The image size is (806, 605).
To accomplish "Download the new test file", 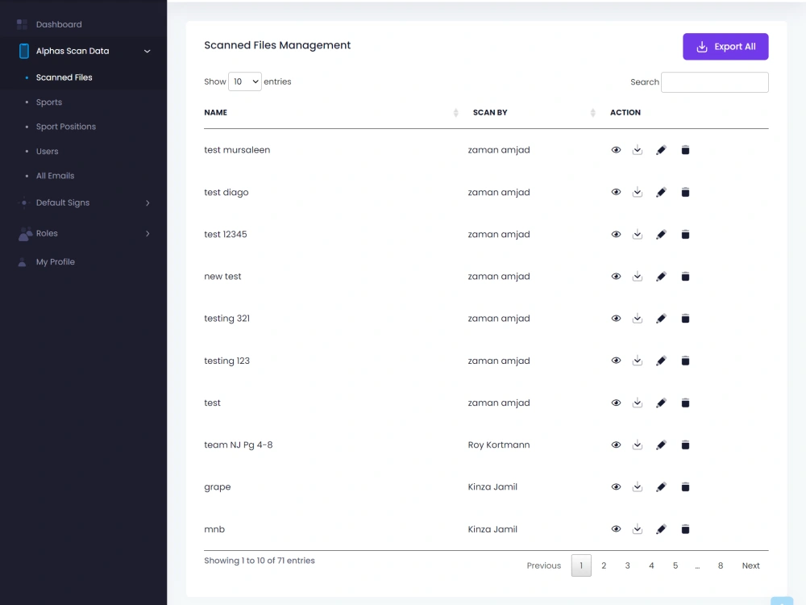I will 638,277.
